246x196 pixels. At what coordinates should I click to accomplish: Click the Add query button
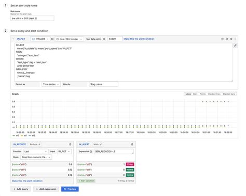point(21,189)
